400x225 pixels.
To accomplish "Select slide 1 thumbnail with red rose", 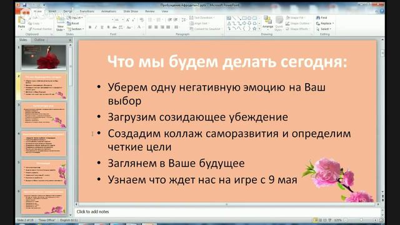I will click(44, 57).
